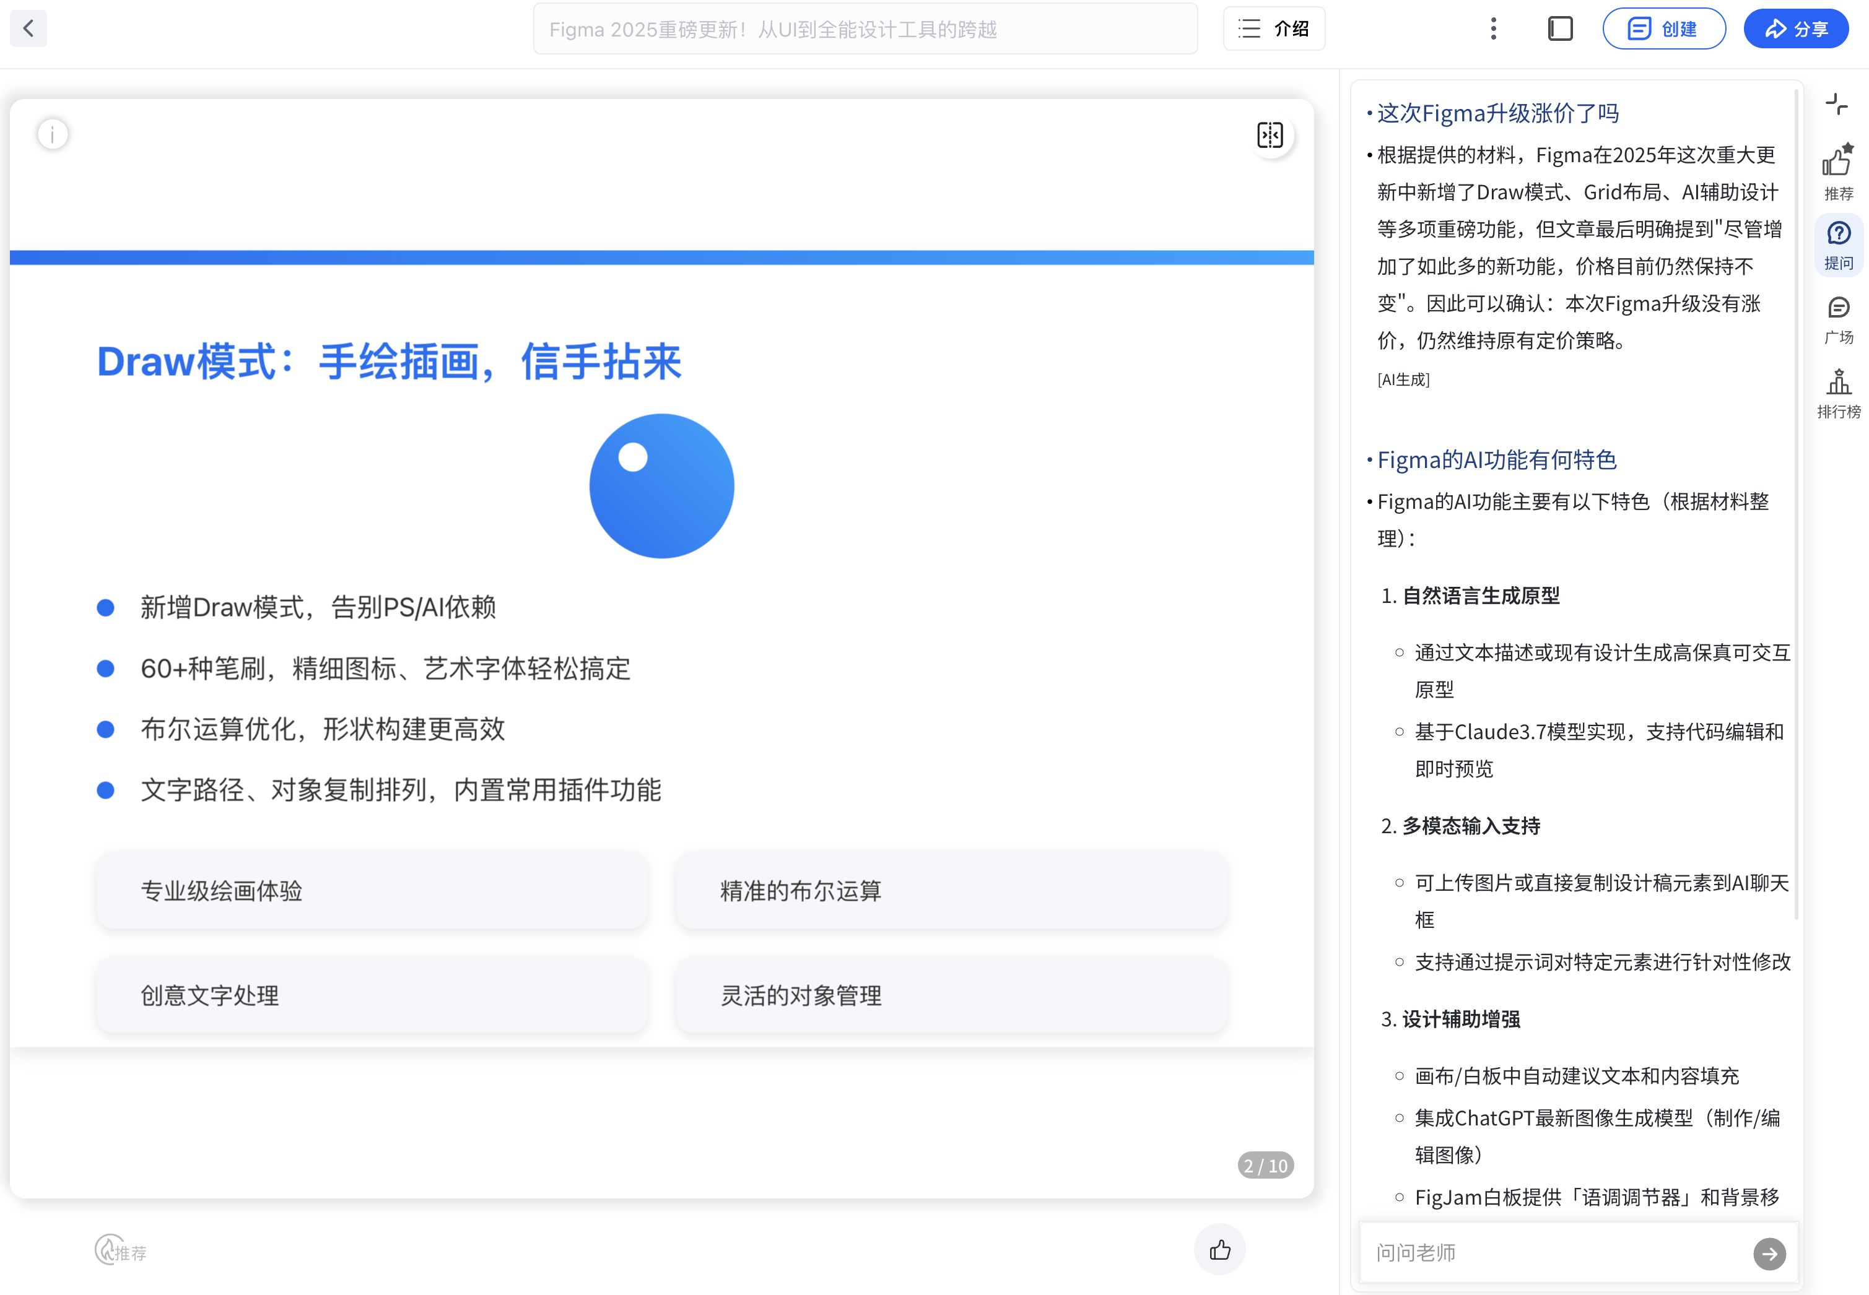This screenshot has width=1869, height=1295.
Task: Collapse the side panel with the shrink icon
Action: click(1837, 104)
